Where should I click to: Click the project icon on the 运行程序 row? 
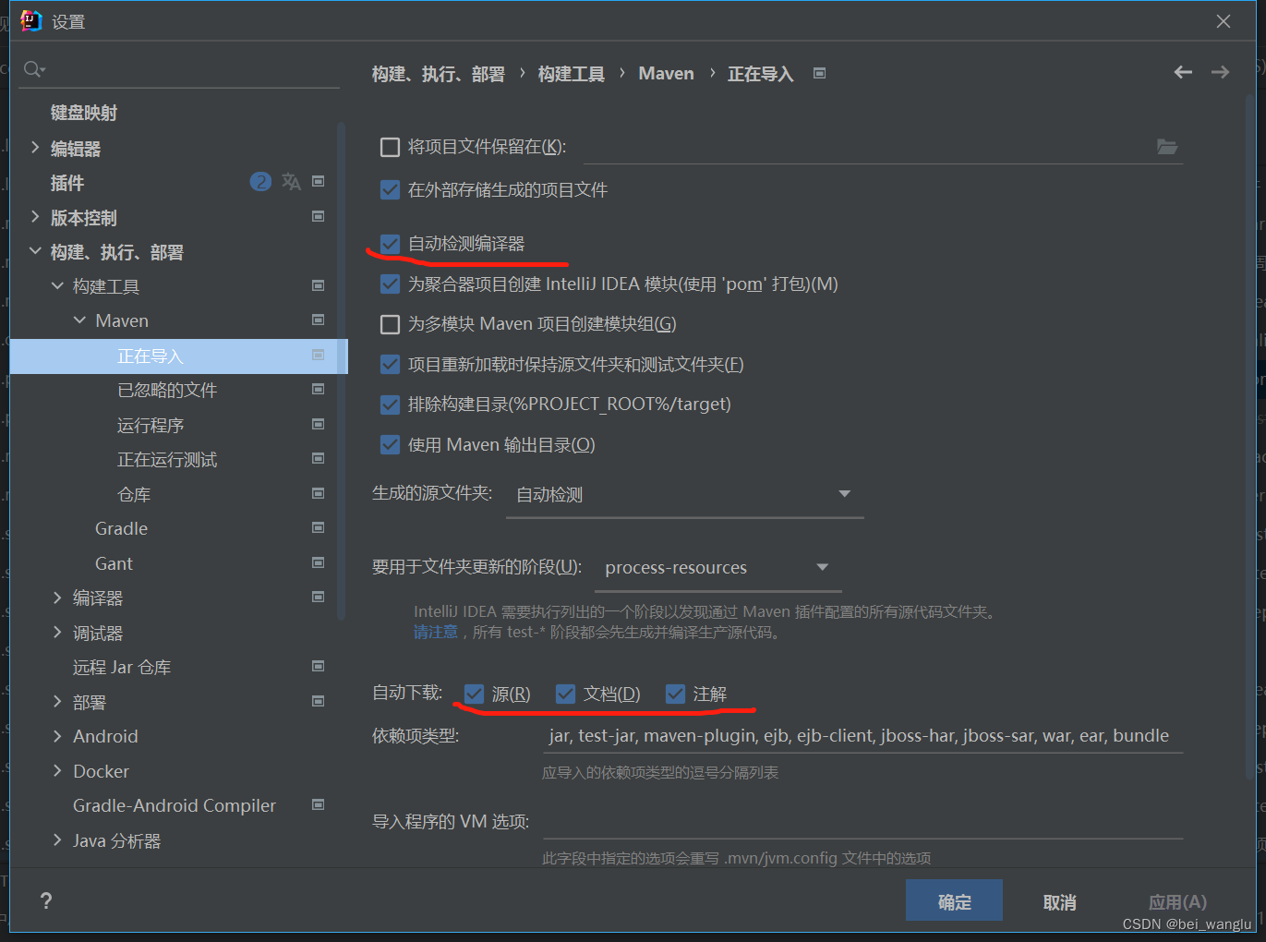(x=319, y=425)
